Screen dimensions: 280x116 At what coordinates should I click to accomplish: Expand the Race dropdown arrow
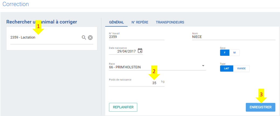pos(203,66)
